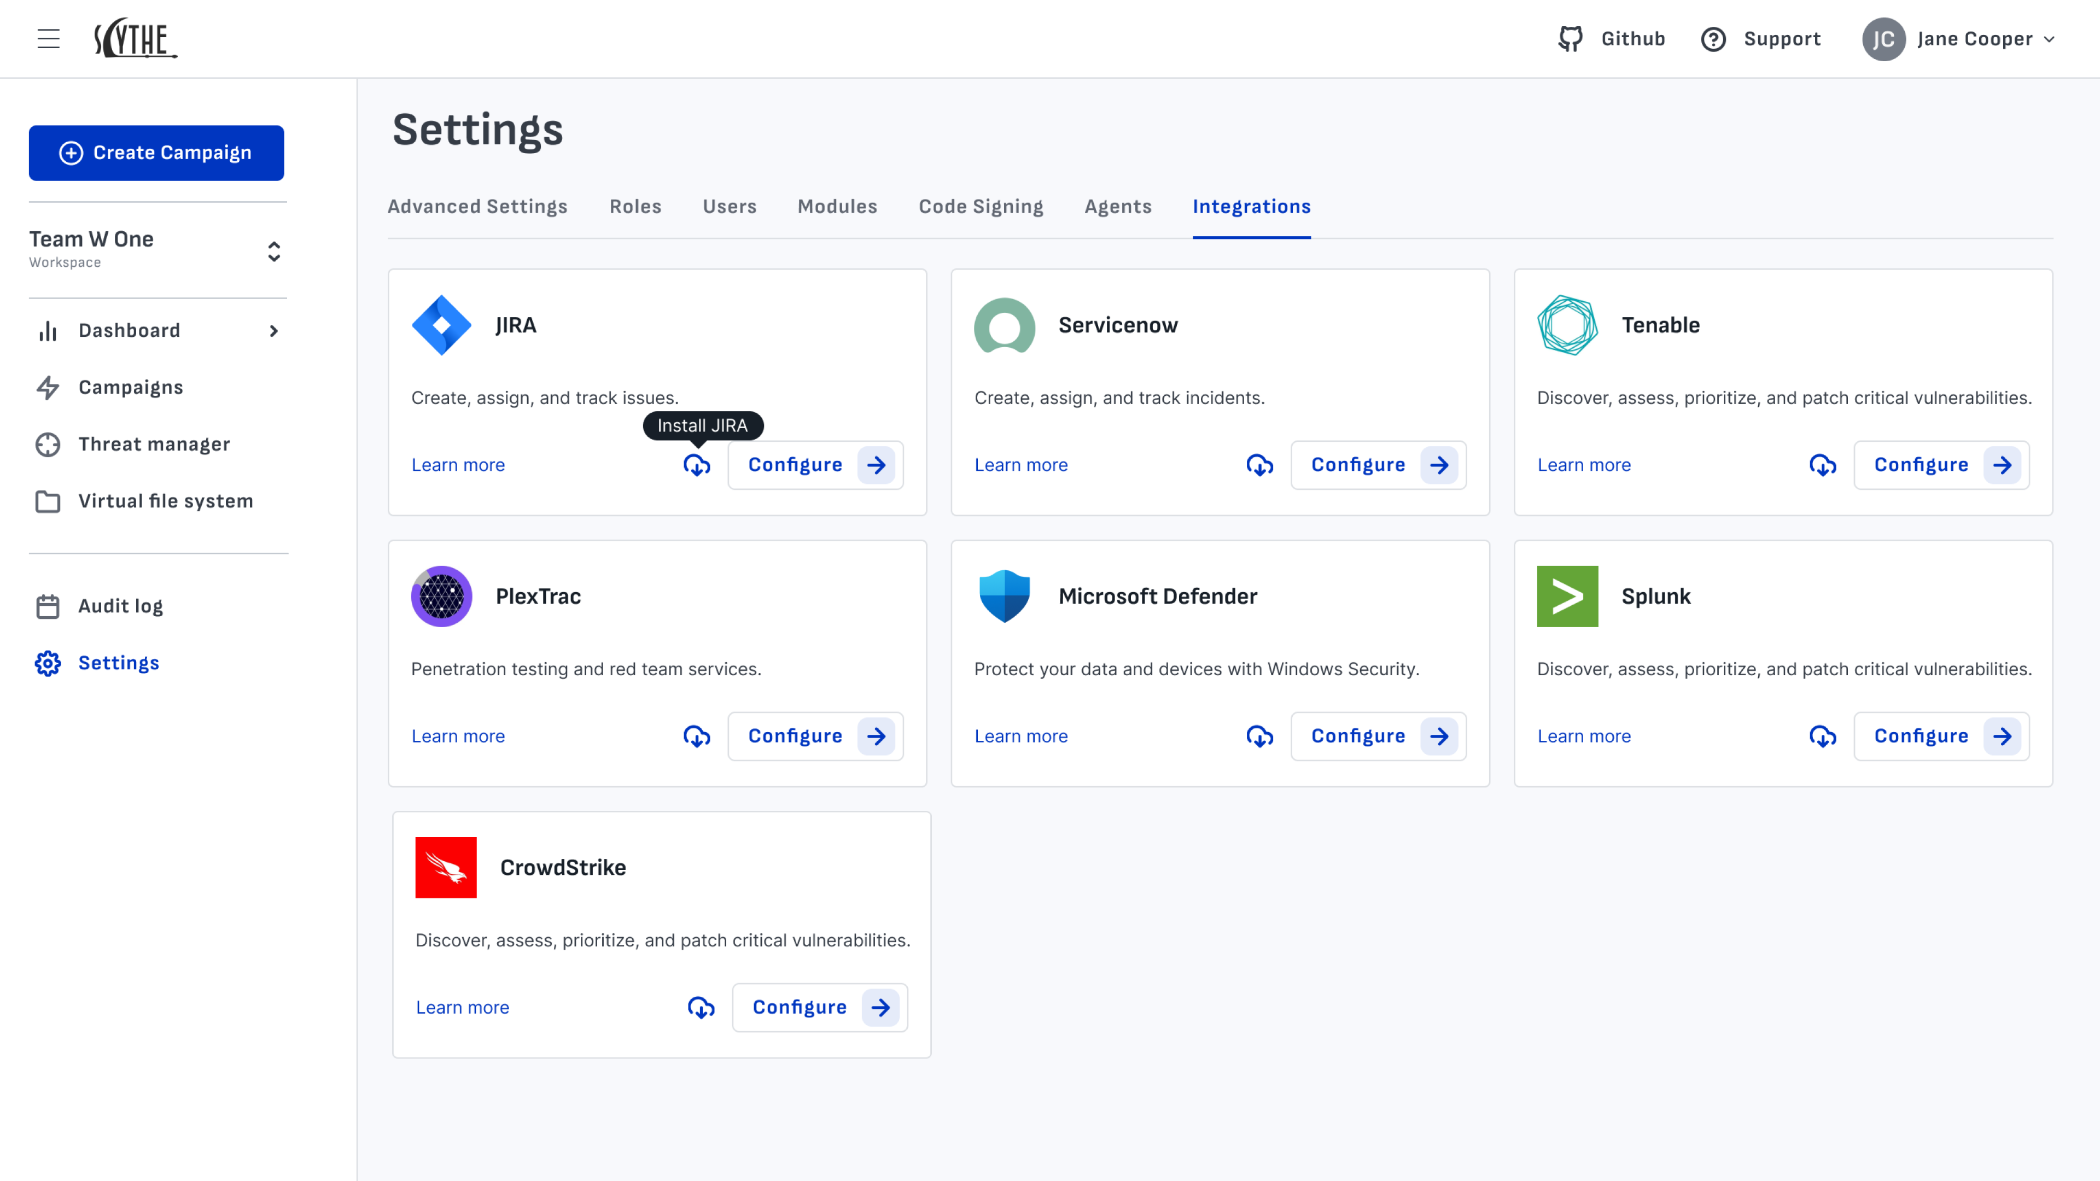Click the CrowdStrike install download icon

[700, 1007]
